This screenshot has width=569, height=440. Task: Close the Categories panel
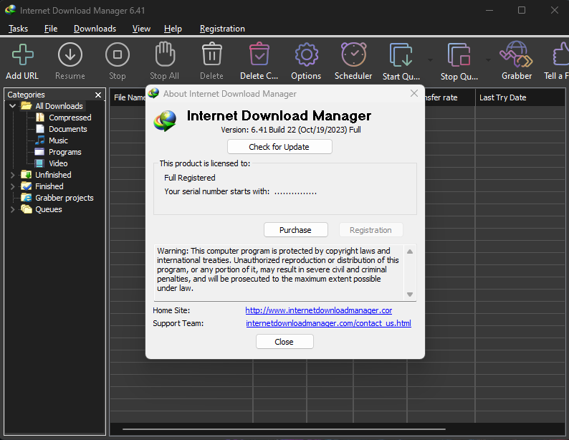[x=98, y=95]
